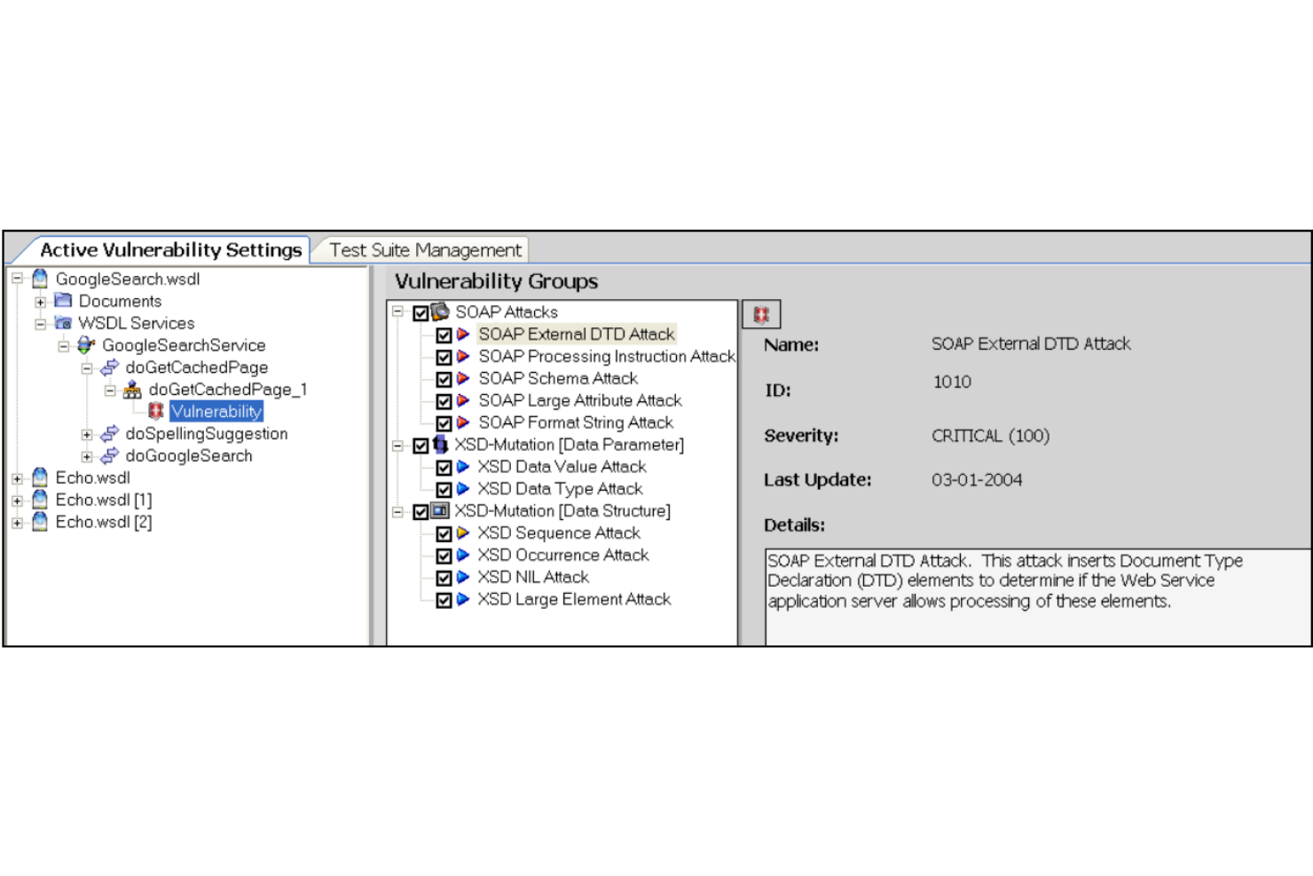Uncheck XSD-Mutation [Data Parameter] checkbox

pos(421,446)
